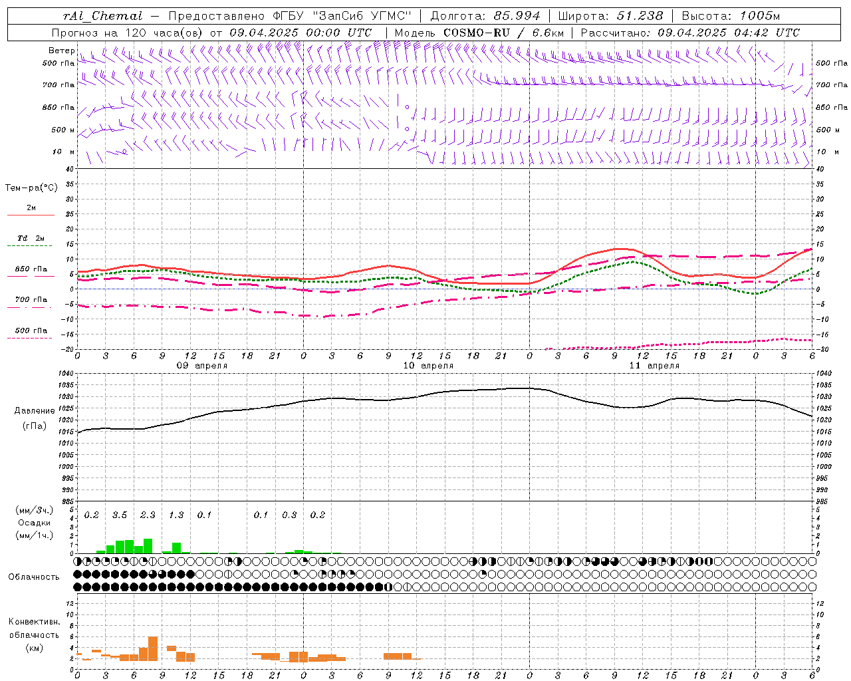The height and width of the screenshot is (681, 851).
Task: Click the 11 апреля date label
Action: [654, 366]
